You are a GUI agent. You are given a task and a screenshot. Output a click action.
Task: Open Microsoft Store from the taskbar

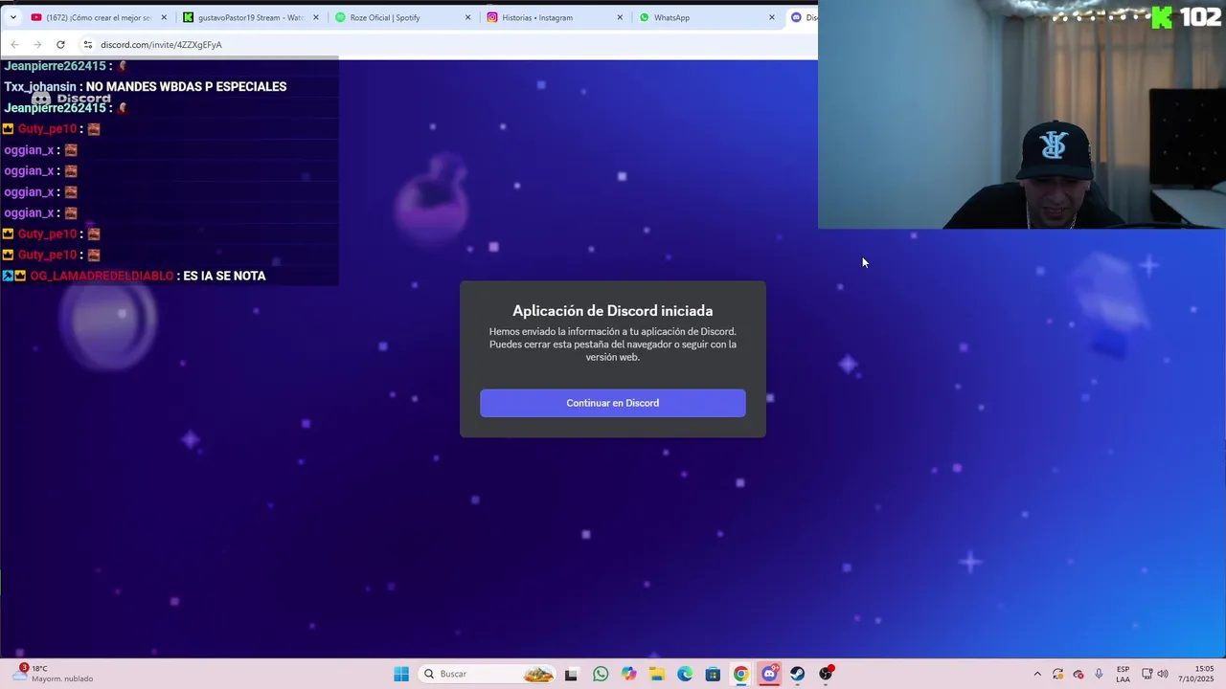tap(713, 674)
